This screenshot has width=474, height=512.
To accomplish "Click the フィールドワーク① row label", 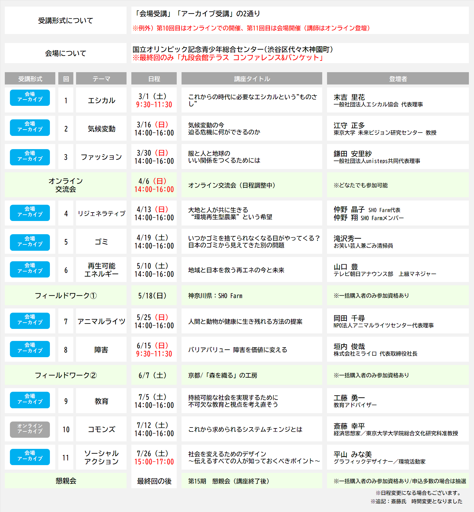I will point(66,296).
